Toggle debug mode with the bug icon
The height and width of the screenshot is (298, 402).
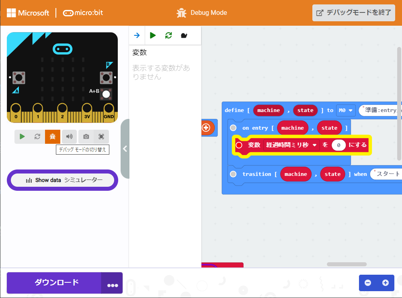(x=53, y=137)
